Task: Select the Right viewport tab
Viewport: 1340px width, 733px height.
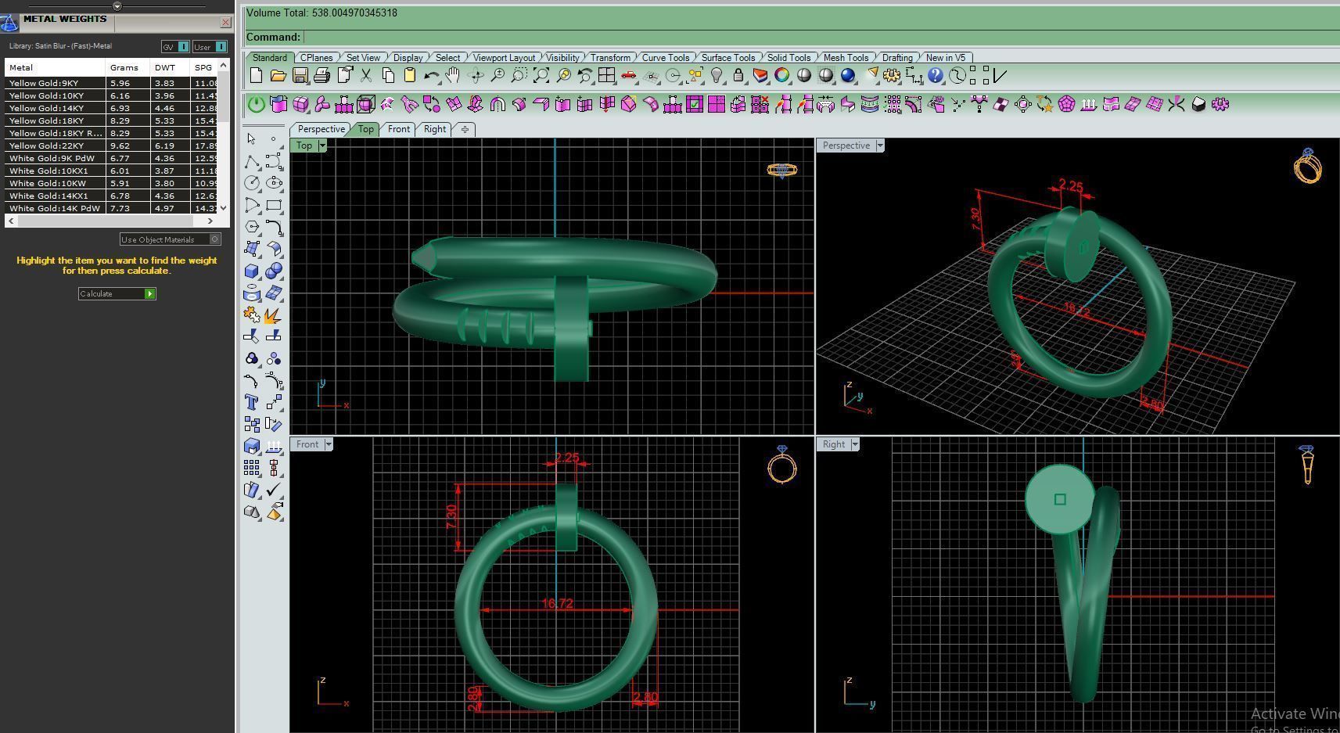Action: [x=435, y=129]
